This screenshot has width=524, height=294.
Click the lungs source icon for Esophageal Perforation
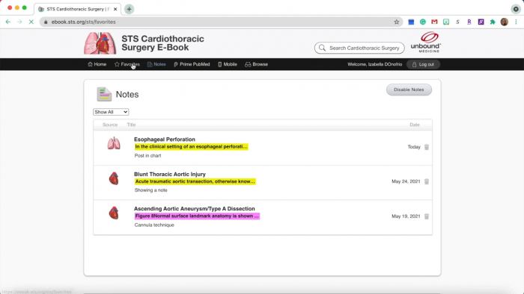[x=114, y=143]
